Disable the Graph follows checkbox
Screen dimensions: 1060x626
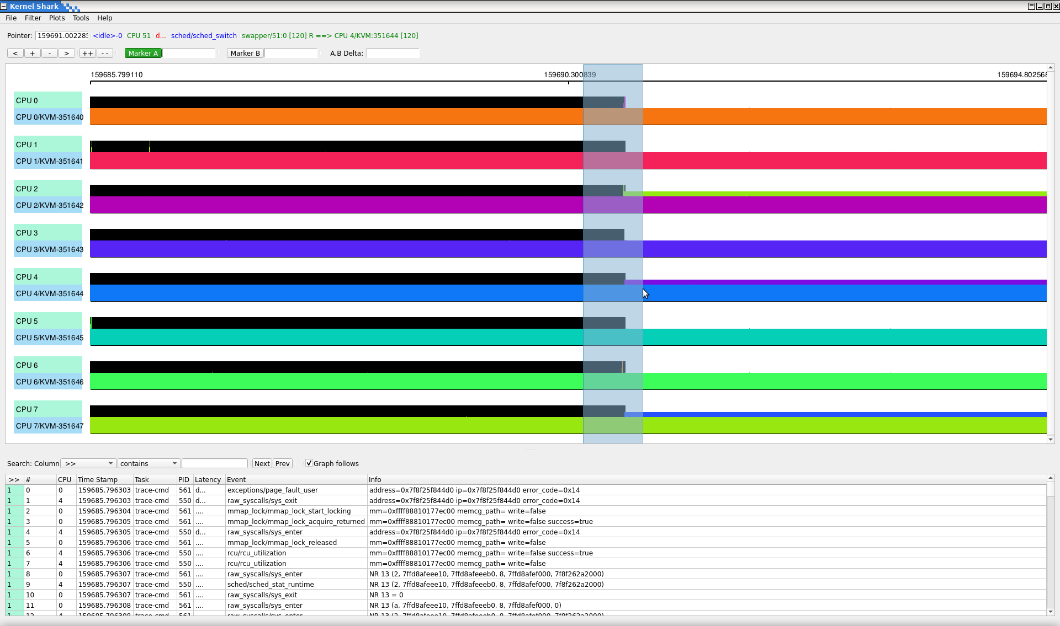click(309, 463)
